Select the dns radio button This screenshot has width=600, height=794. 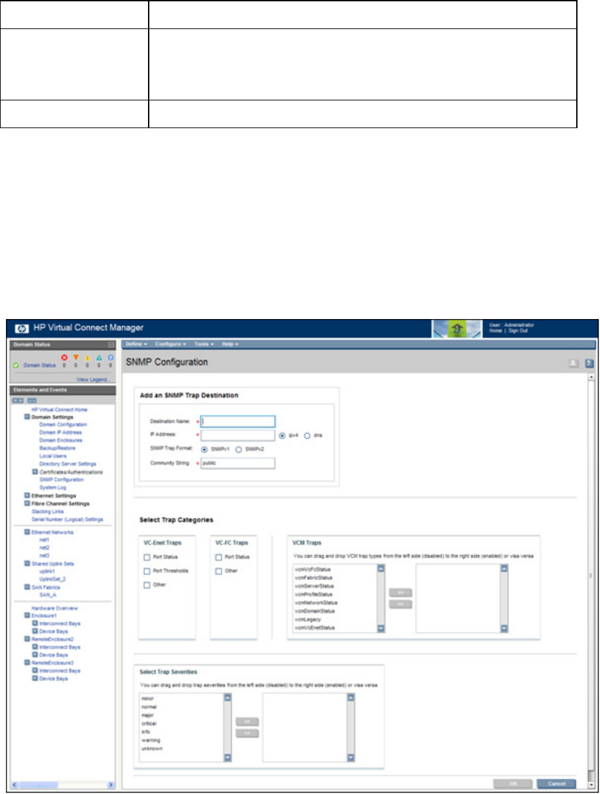[307, 435]
